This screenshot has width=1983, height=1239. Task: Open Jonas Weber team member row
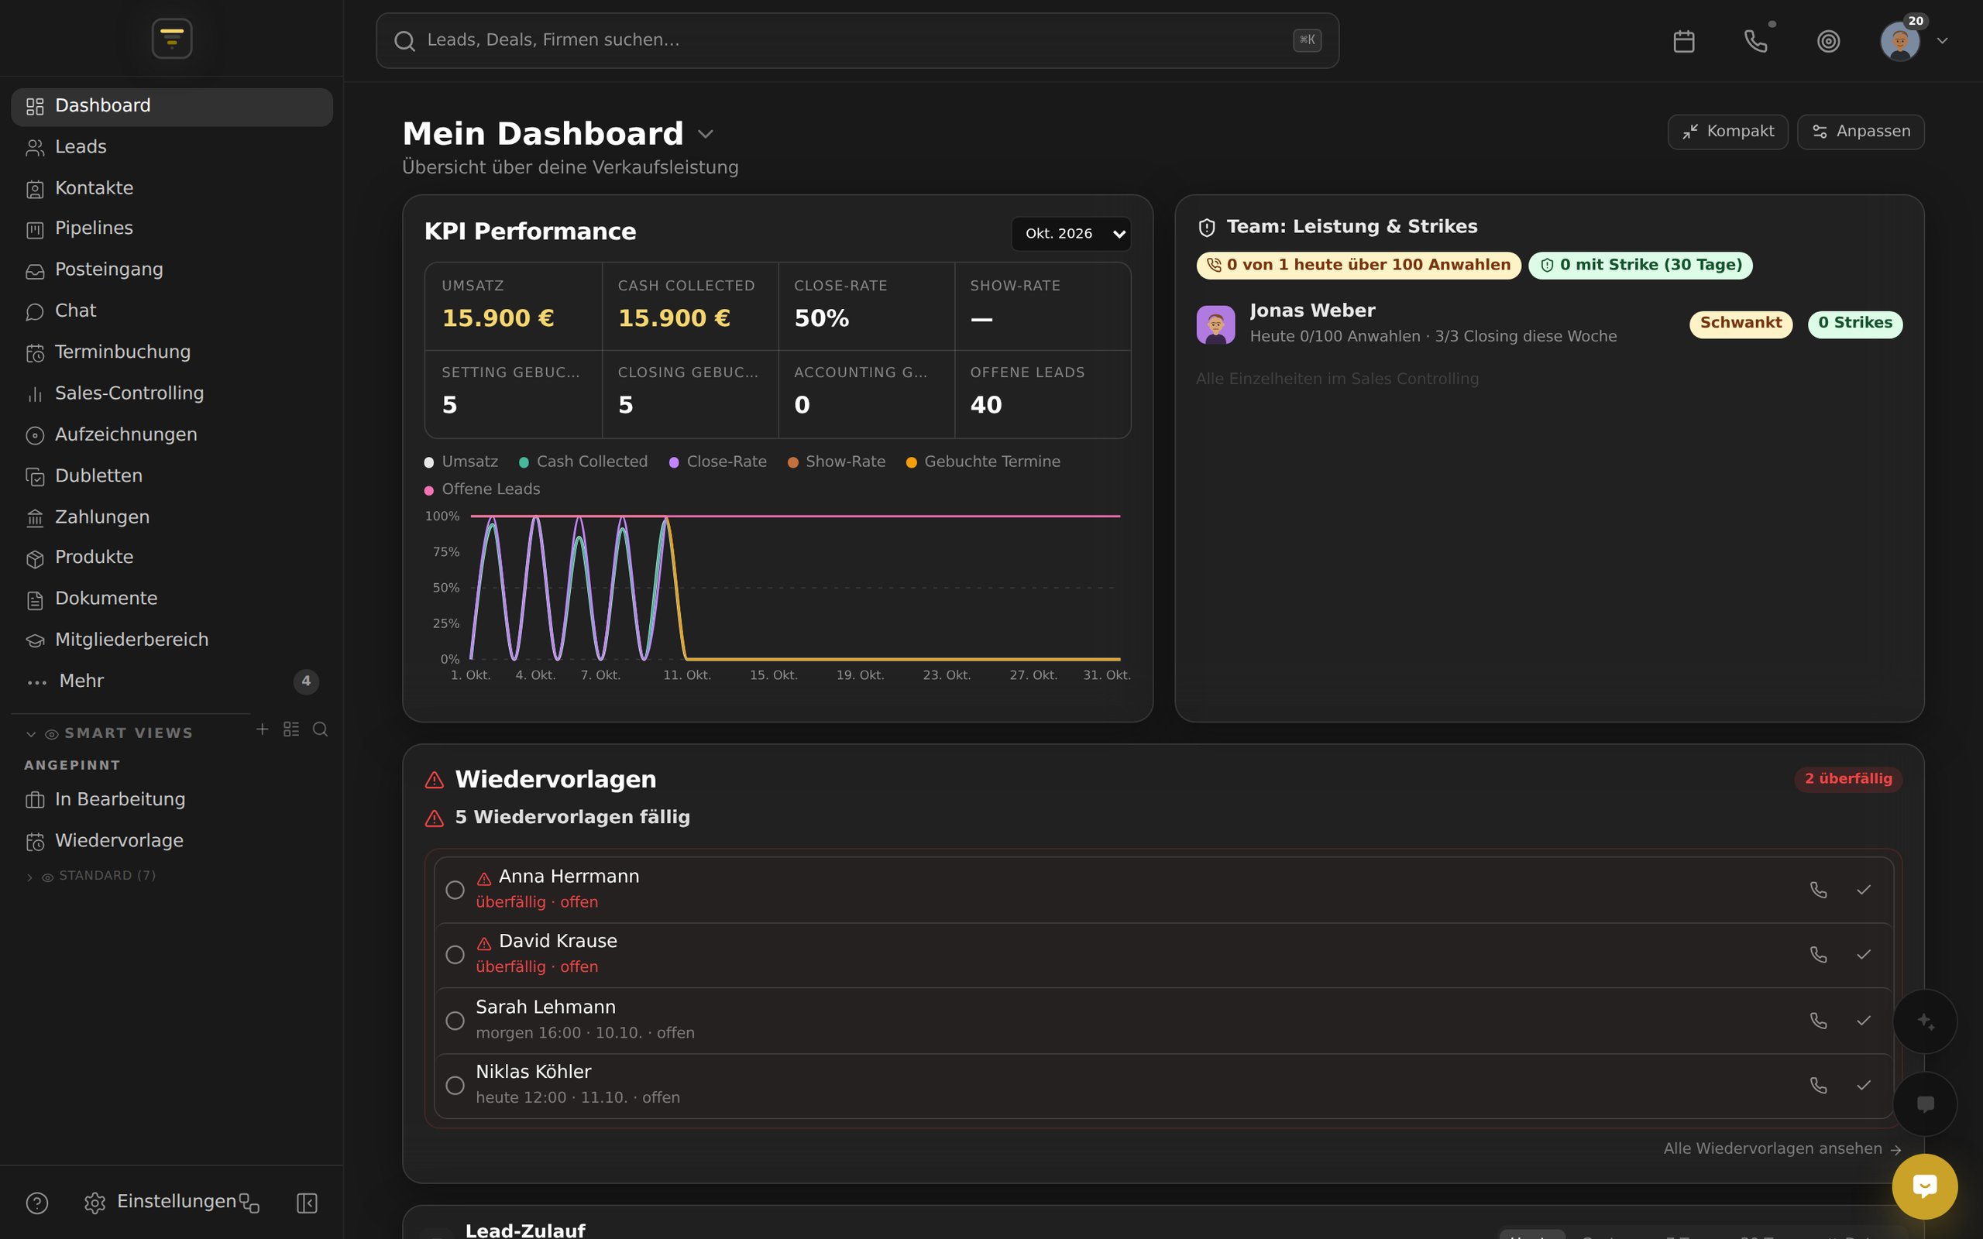1548,324
